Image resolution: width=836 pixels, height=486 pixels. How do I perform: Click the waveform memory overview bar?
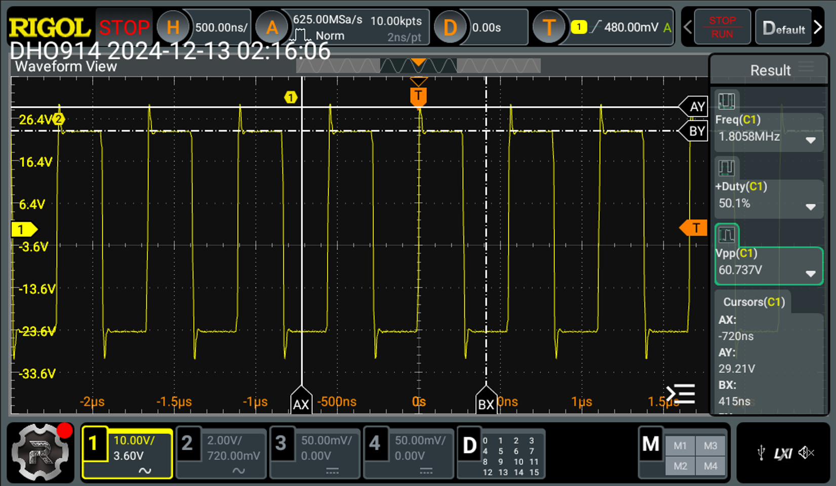coord(418,66)
